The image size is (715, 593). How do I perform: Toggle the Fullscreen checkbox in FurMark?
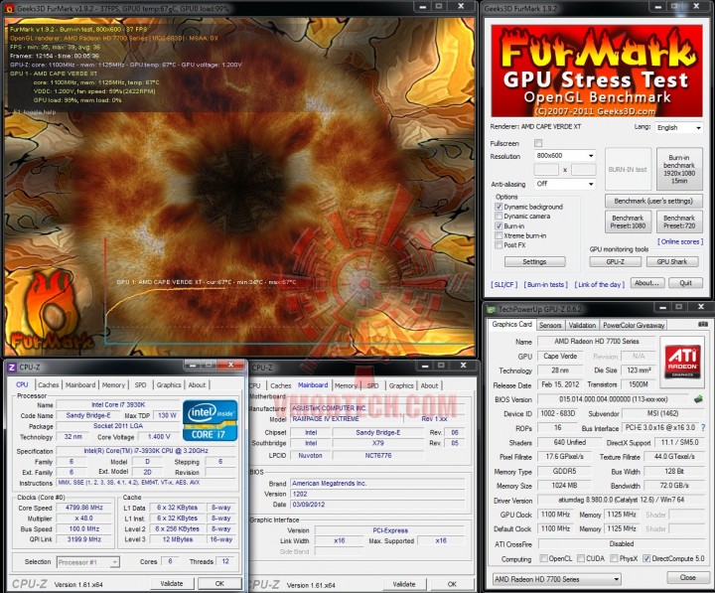pos(538,143)
